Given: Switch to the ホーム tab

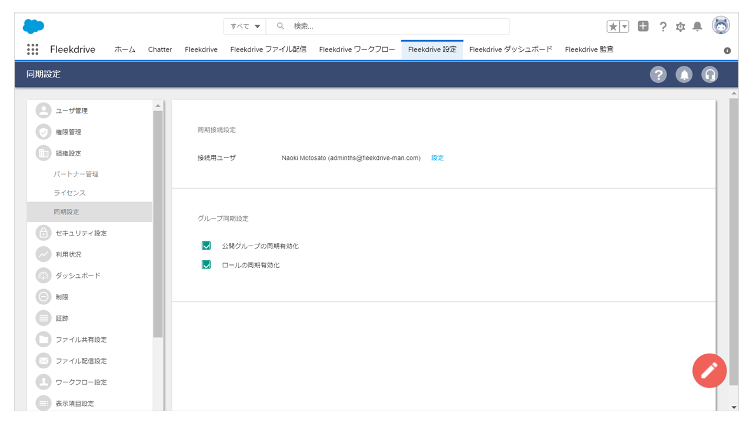Looking at the screenshot, I should tap(125, 49).
